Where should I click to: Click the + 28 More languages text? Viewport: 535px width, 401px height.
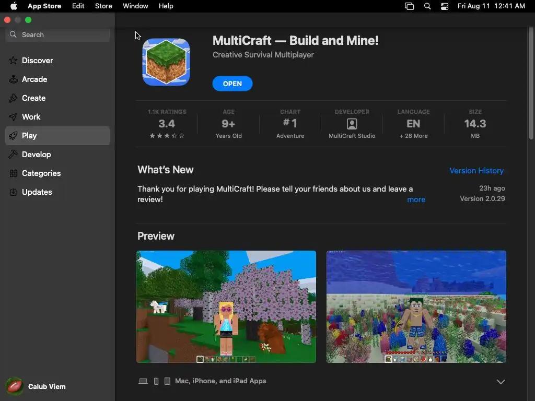coord(414,136)
